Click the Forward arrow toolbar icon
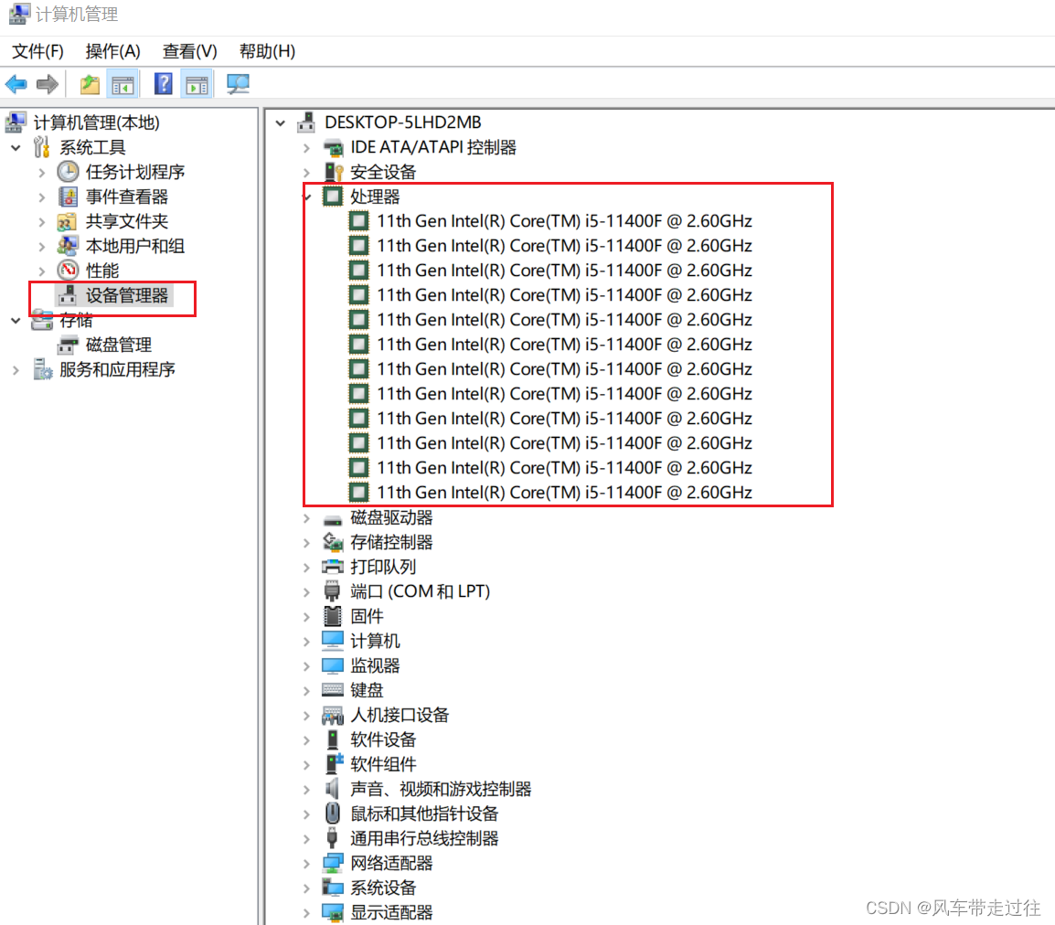Image resolution: width=1055 pixels, height=925 pixels. click(x=48, y=85)
